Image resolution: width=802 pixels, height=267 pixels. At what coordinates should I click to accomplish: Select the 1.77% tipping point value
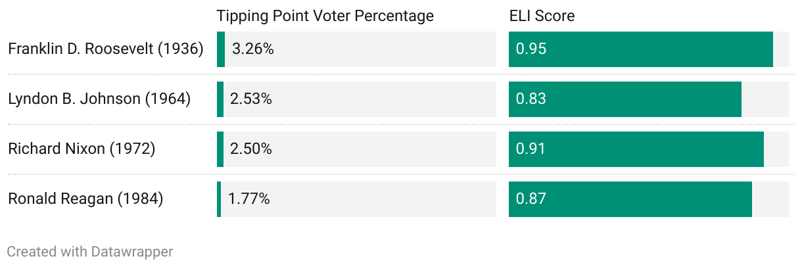click(x=249, y=199)
